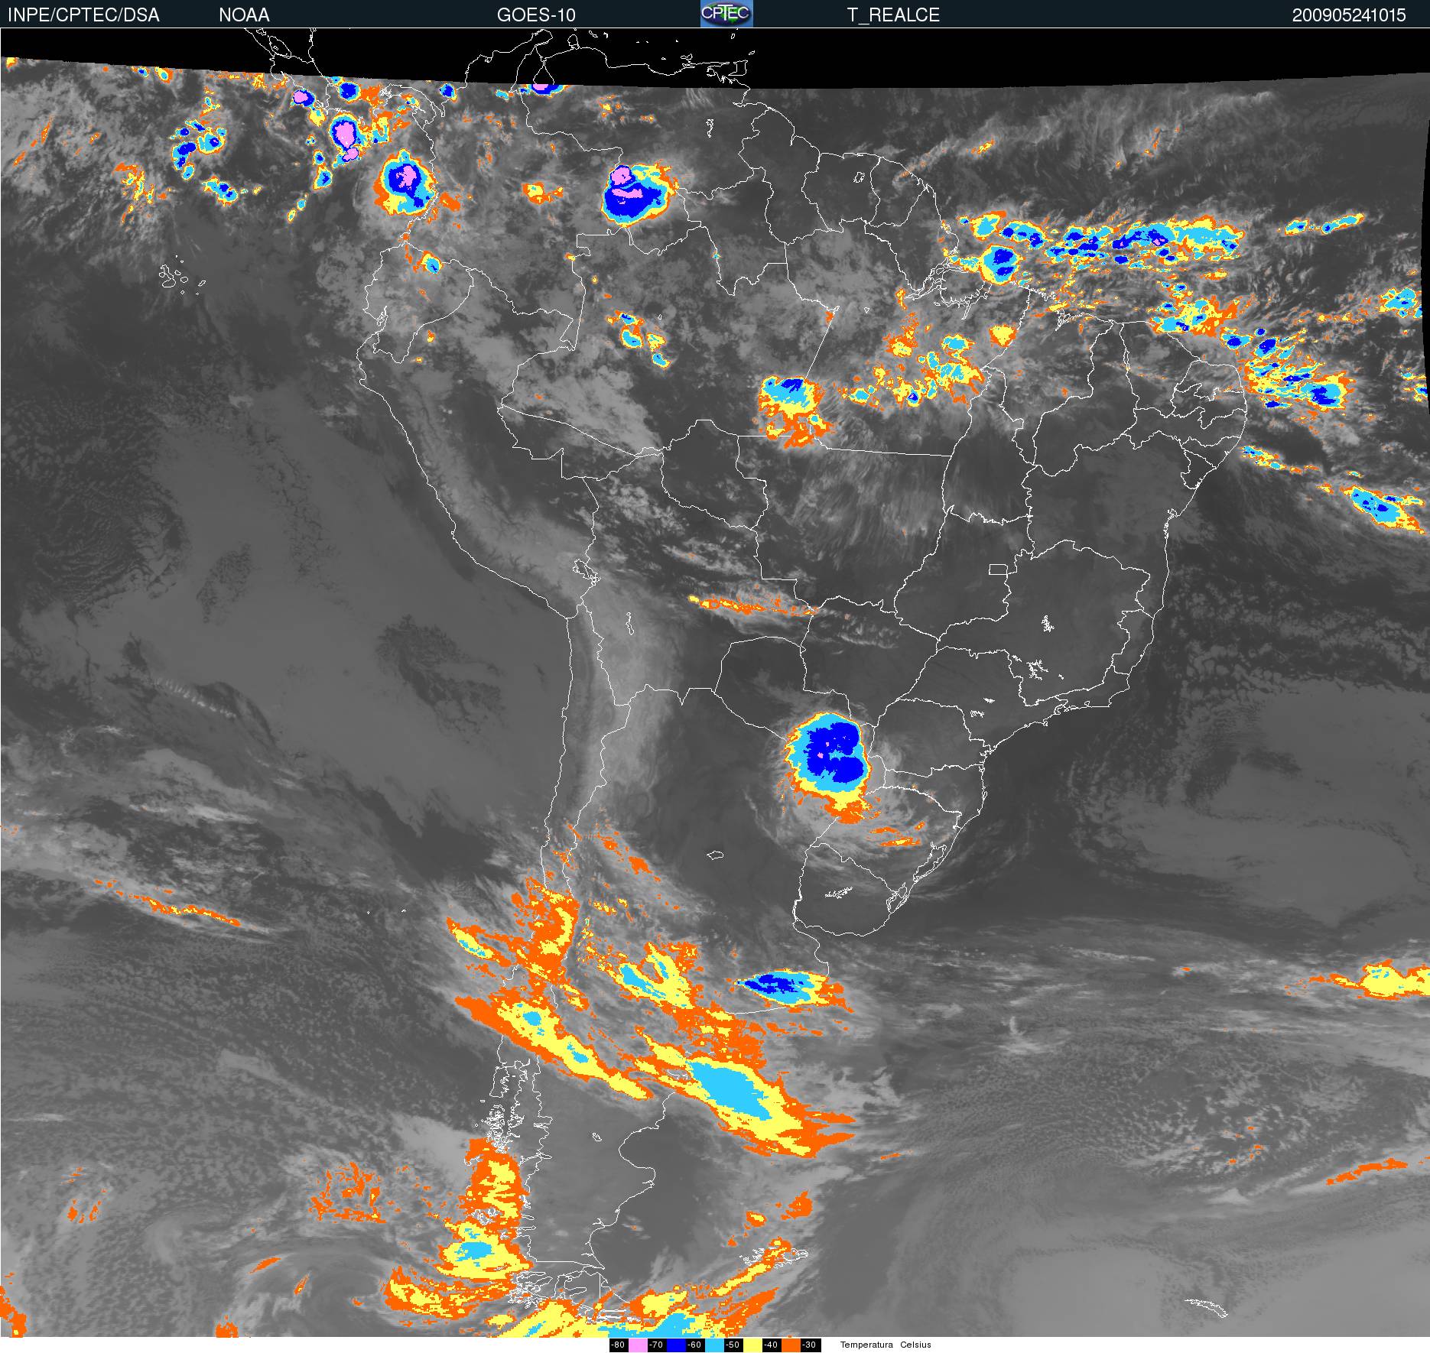This screenshot has height=1353, width=1430.
Task: Click the -50 legend value
Action: (x=733, y=1345)
